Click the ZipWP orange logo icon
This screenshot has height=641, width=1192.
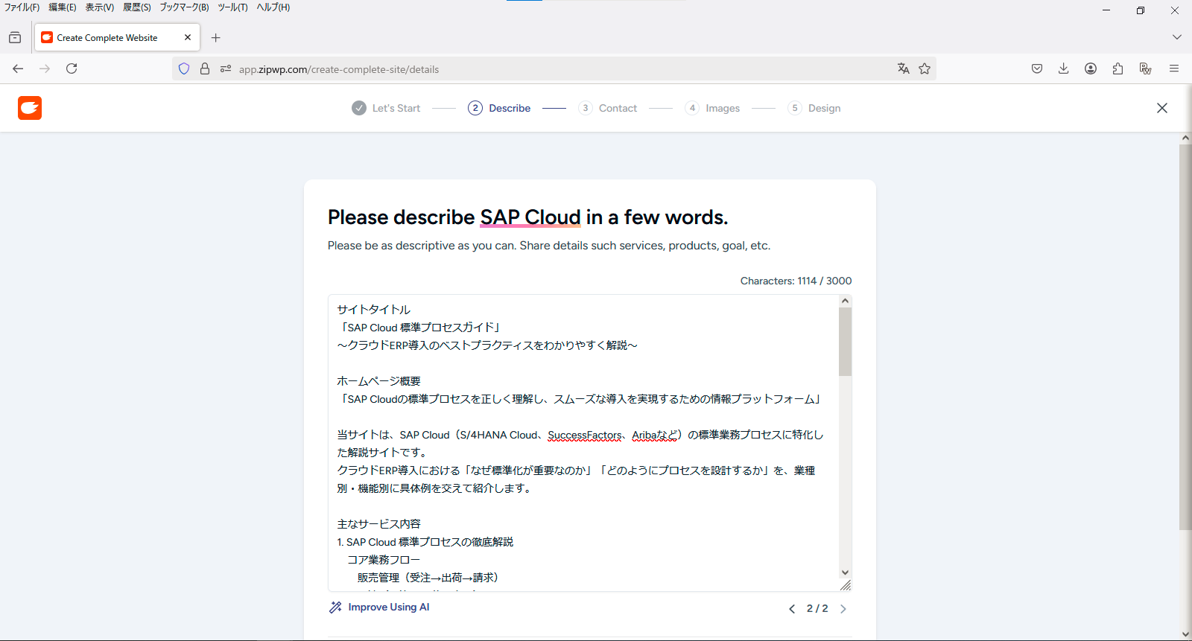[x=30, y=108]
